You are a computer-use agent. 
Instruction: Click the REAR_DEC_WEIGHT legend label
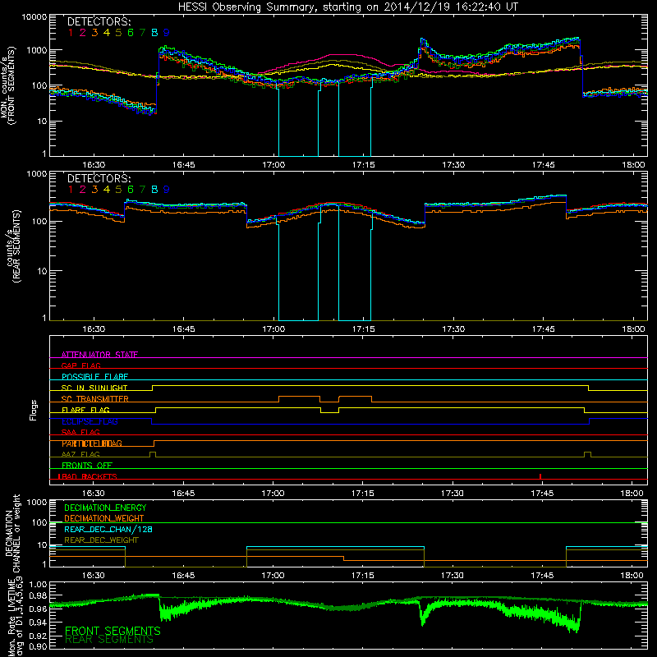tap(101, 540)
